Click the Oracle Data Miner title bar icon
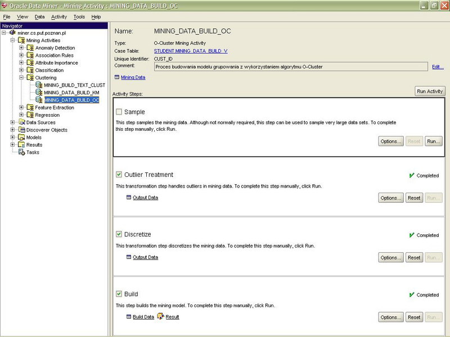This screenshot has width=450, height=337. tap(4, 5)
